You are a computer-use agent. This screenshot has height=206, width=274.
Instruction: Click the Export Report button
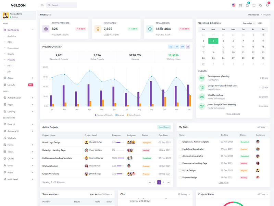(164, 127)
